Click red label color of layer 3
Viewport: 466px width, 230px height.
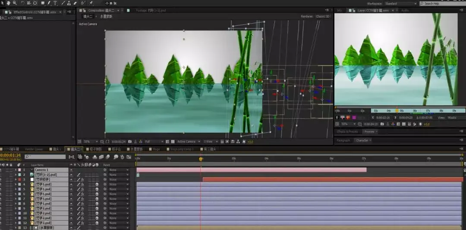point(19,179)
